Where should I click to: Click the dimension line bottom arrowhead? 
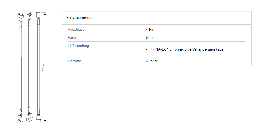coord(45,121)
